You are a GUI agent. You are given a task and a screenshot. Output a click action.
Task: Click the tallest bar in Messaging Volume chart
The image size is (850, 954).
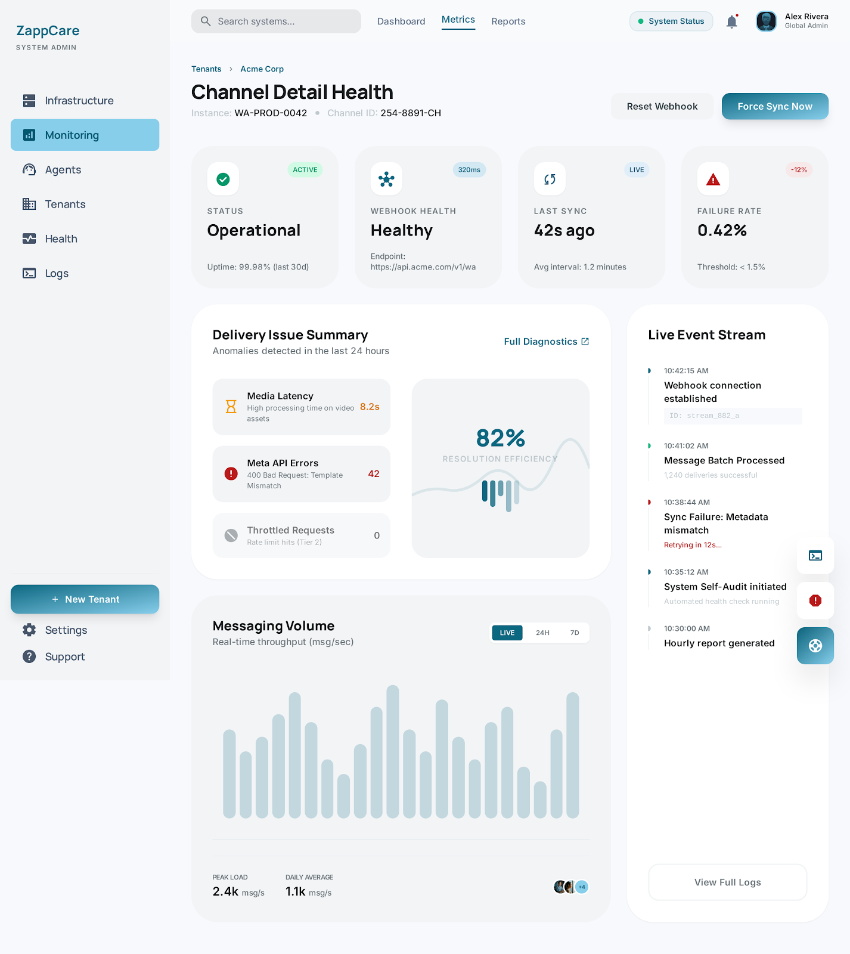(392, 751)
